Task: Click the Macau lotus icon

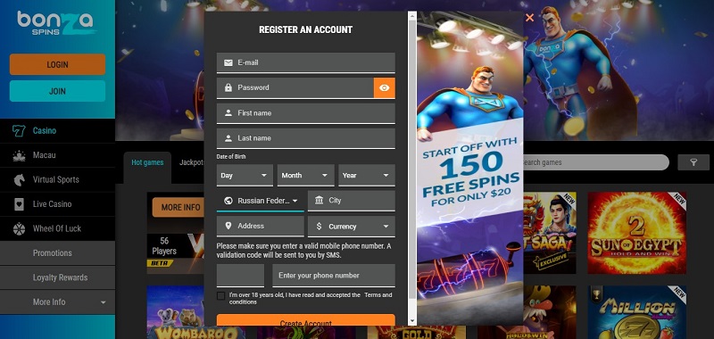Action: coord(19,155)
